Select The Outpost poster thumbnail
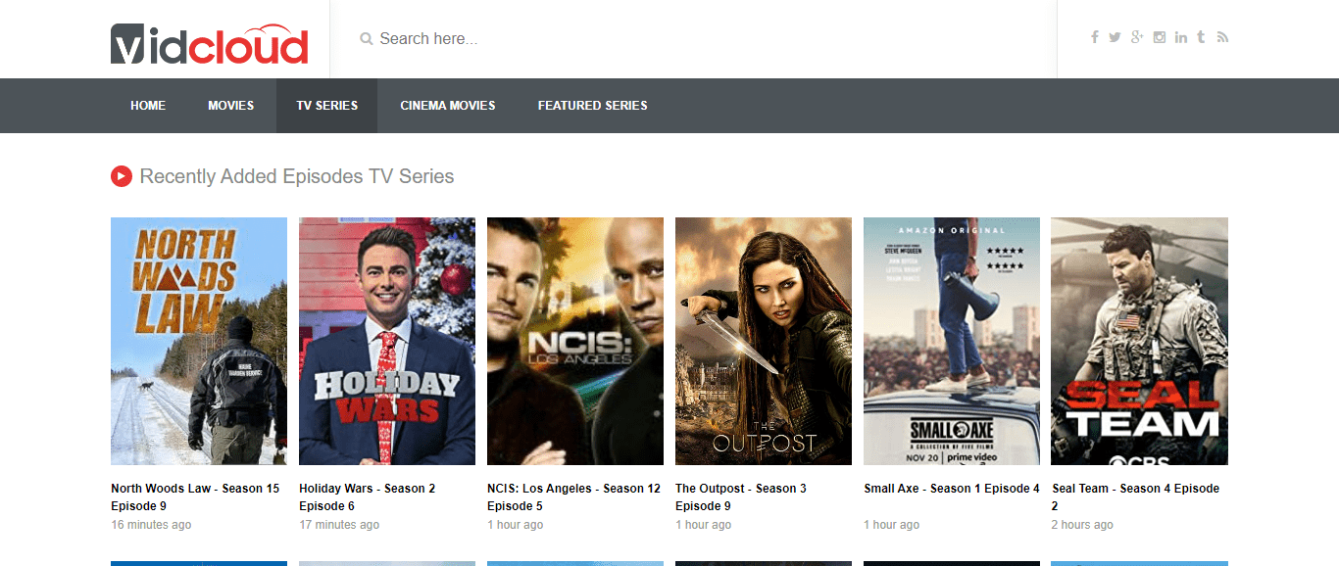 click(764, 341)
